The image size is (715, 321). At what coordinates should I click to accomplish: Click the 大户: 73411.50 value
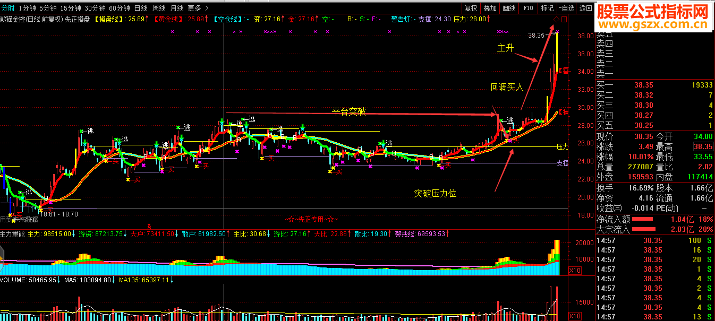click(x=152, y=234)
